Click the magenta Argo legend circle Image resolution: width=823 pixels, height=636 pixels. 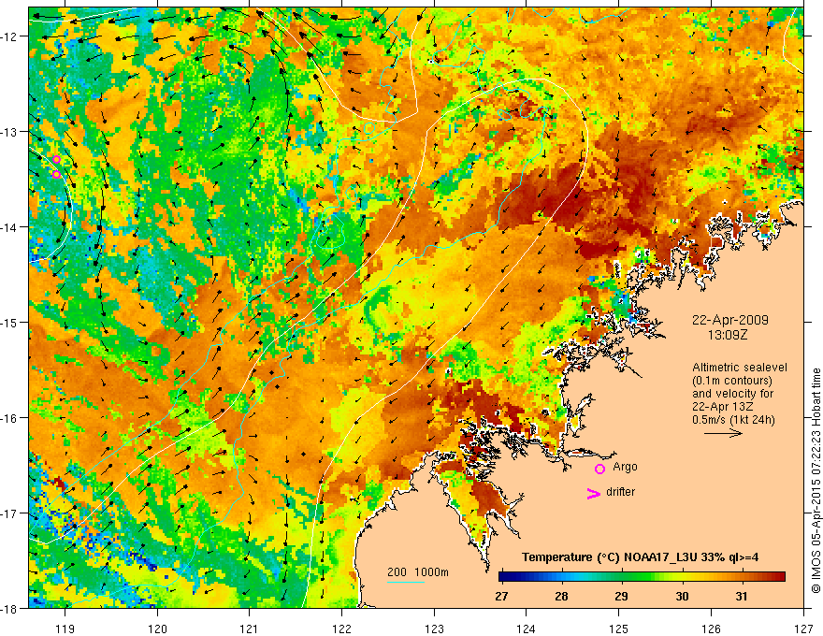point(599,469)
